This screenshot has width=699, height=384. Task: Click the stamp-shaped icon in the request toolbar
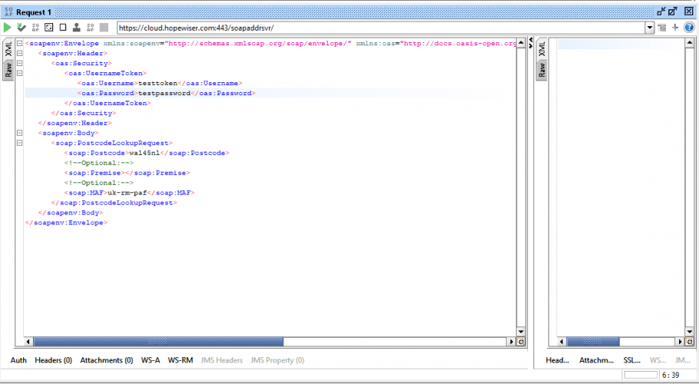point(76,28)
